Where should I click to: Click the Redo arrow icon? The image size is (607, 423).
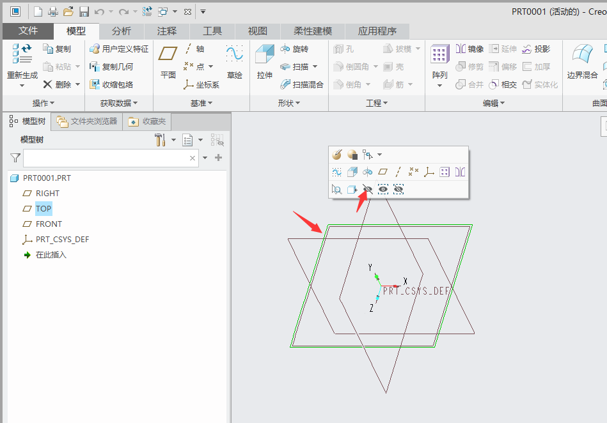(x=123, y=12)
